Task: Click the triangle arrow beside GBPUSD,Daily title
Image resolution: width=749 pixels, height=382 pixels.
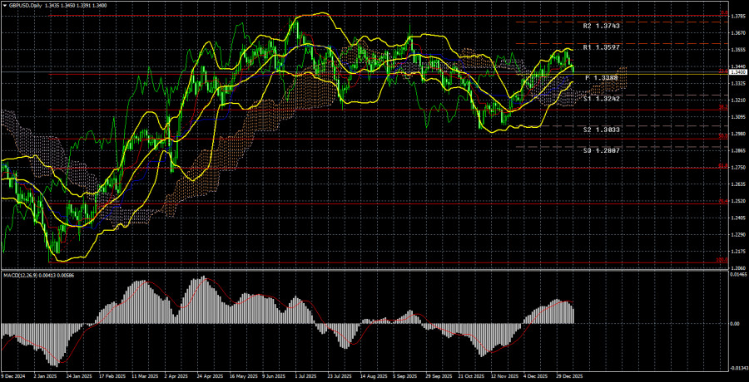Action: coord(5,5)
